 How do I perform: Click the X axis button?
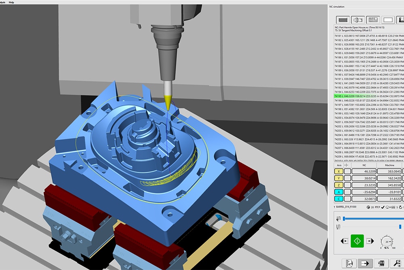coord(339,171)
